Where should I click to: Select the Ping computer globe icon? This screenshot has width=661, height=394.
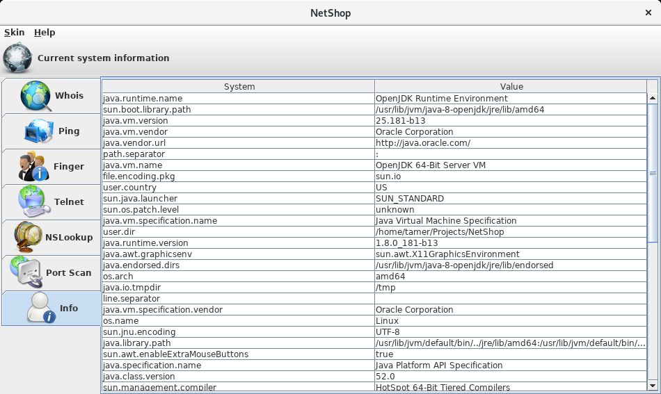39,131
